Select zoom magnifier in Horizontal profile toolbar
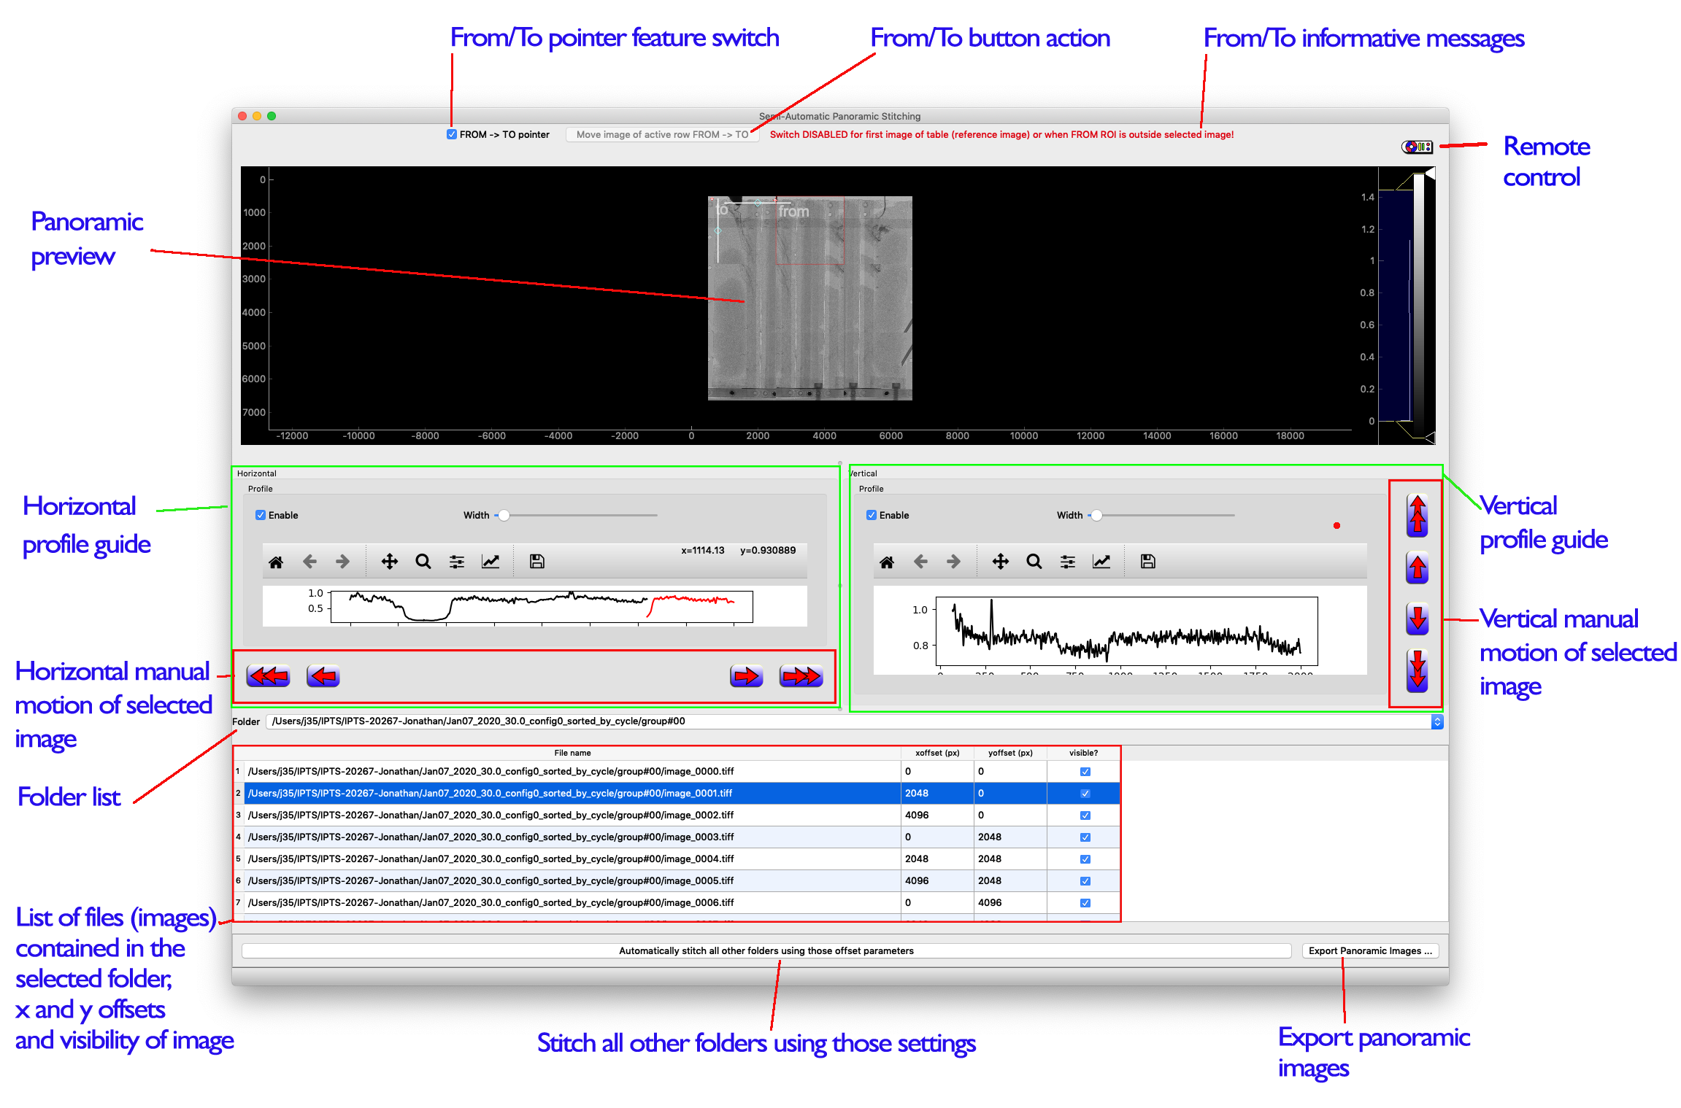Screen dimensions: 1681x1108 pyautogui.click(x=423, y=562)
